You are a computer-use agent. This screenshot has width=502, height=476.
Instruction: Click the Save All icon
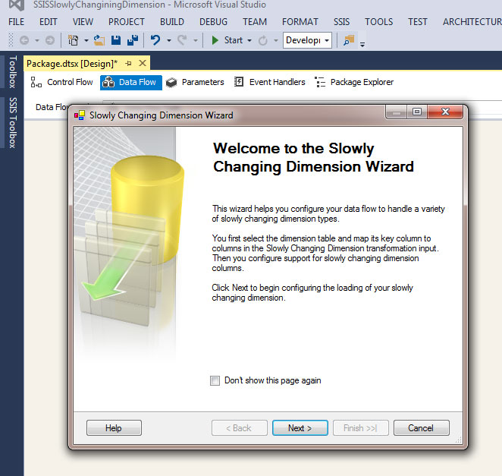tap(133, 40)
